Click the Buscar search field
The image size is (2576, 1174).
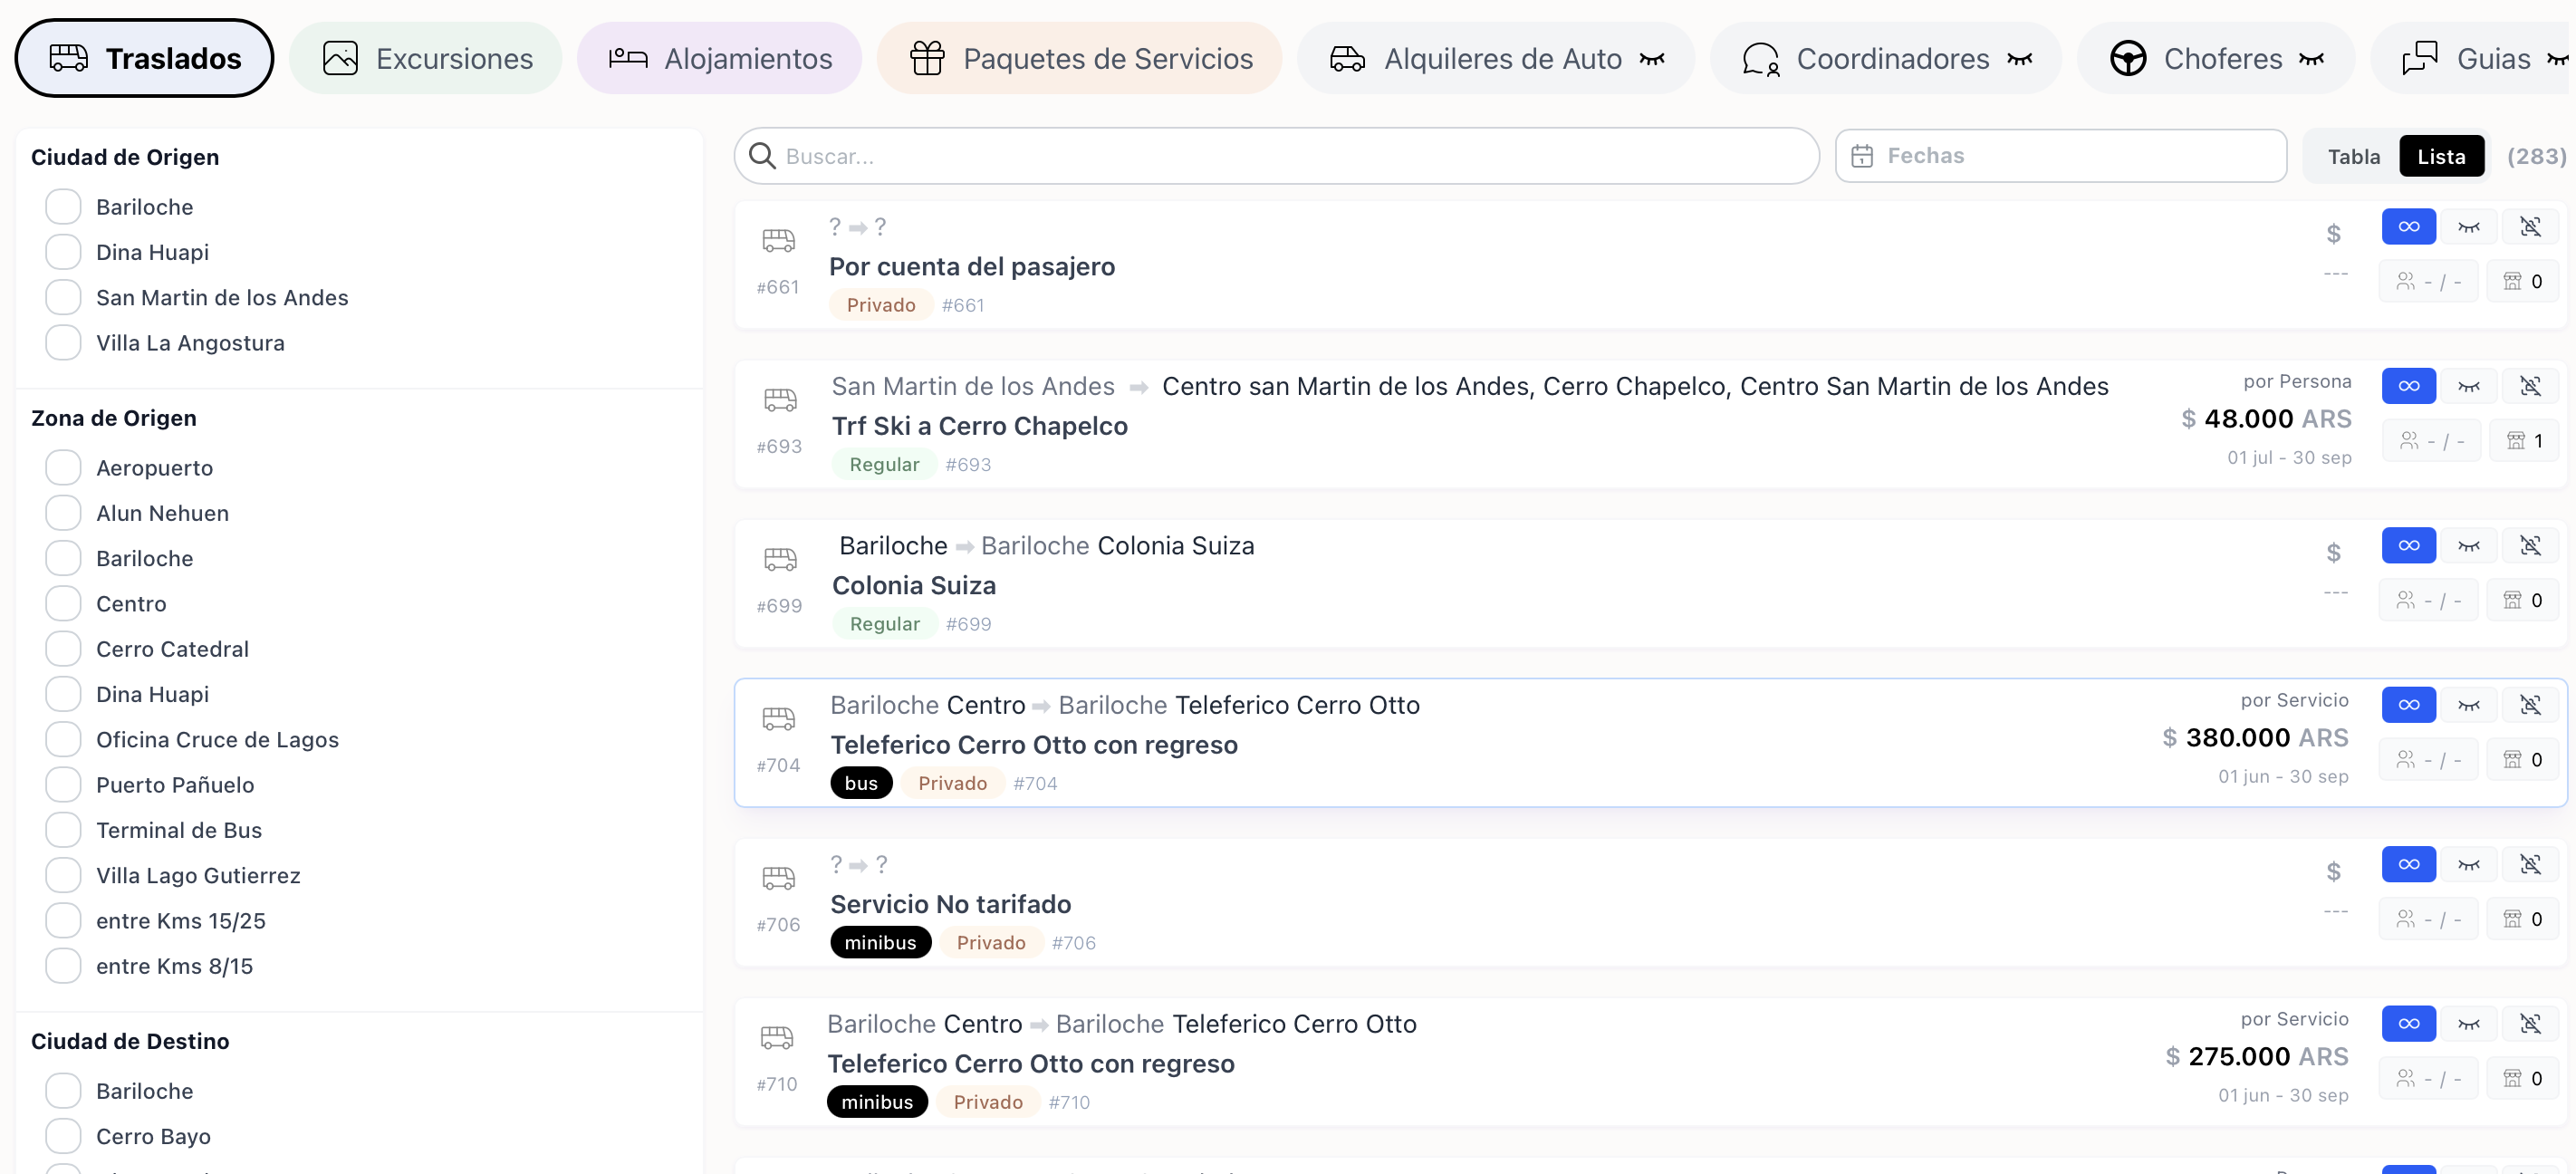pos(1276,156)
